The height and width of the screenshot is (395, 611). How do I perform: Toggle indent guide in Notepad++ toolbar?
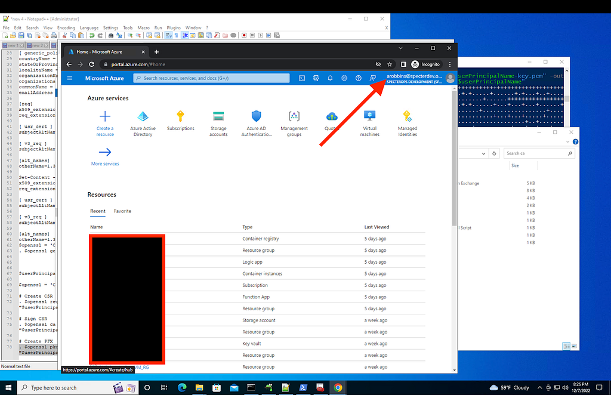point(185,35)
